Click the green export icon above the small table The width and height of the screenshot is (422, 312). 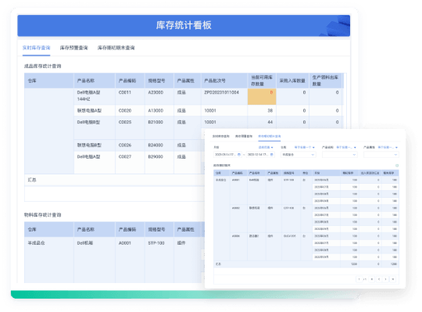(397, 165)
